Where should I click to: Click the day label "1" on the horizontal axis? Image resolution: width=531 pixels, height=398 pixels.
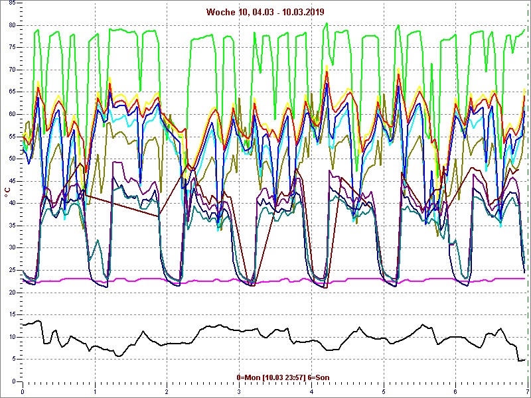pos(95,392)
